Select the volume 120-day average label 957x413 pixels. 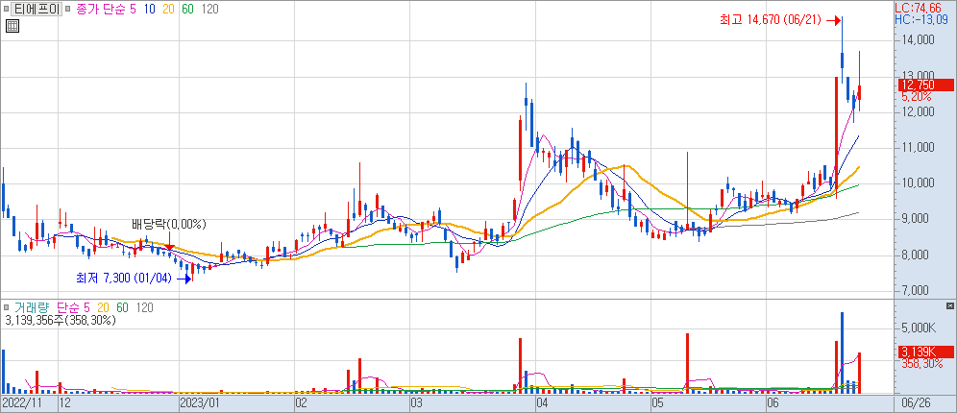click(145, 307)
